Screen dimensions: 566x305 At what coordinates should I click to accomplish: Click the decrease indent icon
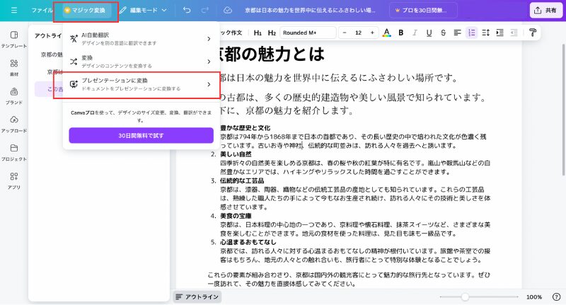click(514, 33)
